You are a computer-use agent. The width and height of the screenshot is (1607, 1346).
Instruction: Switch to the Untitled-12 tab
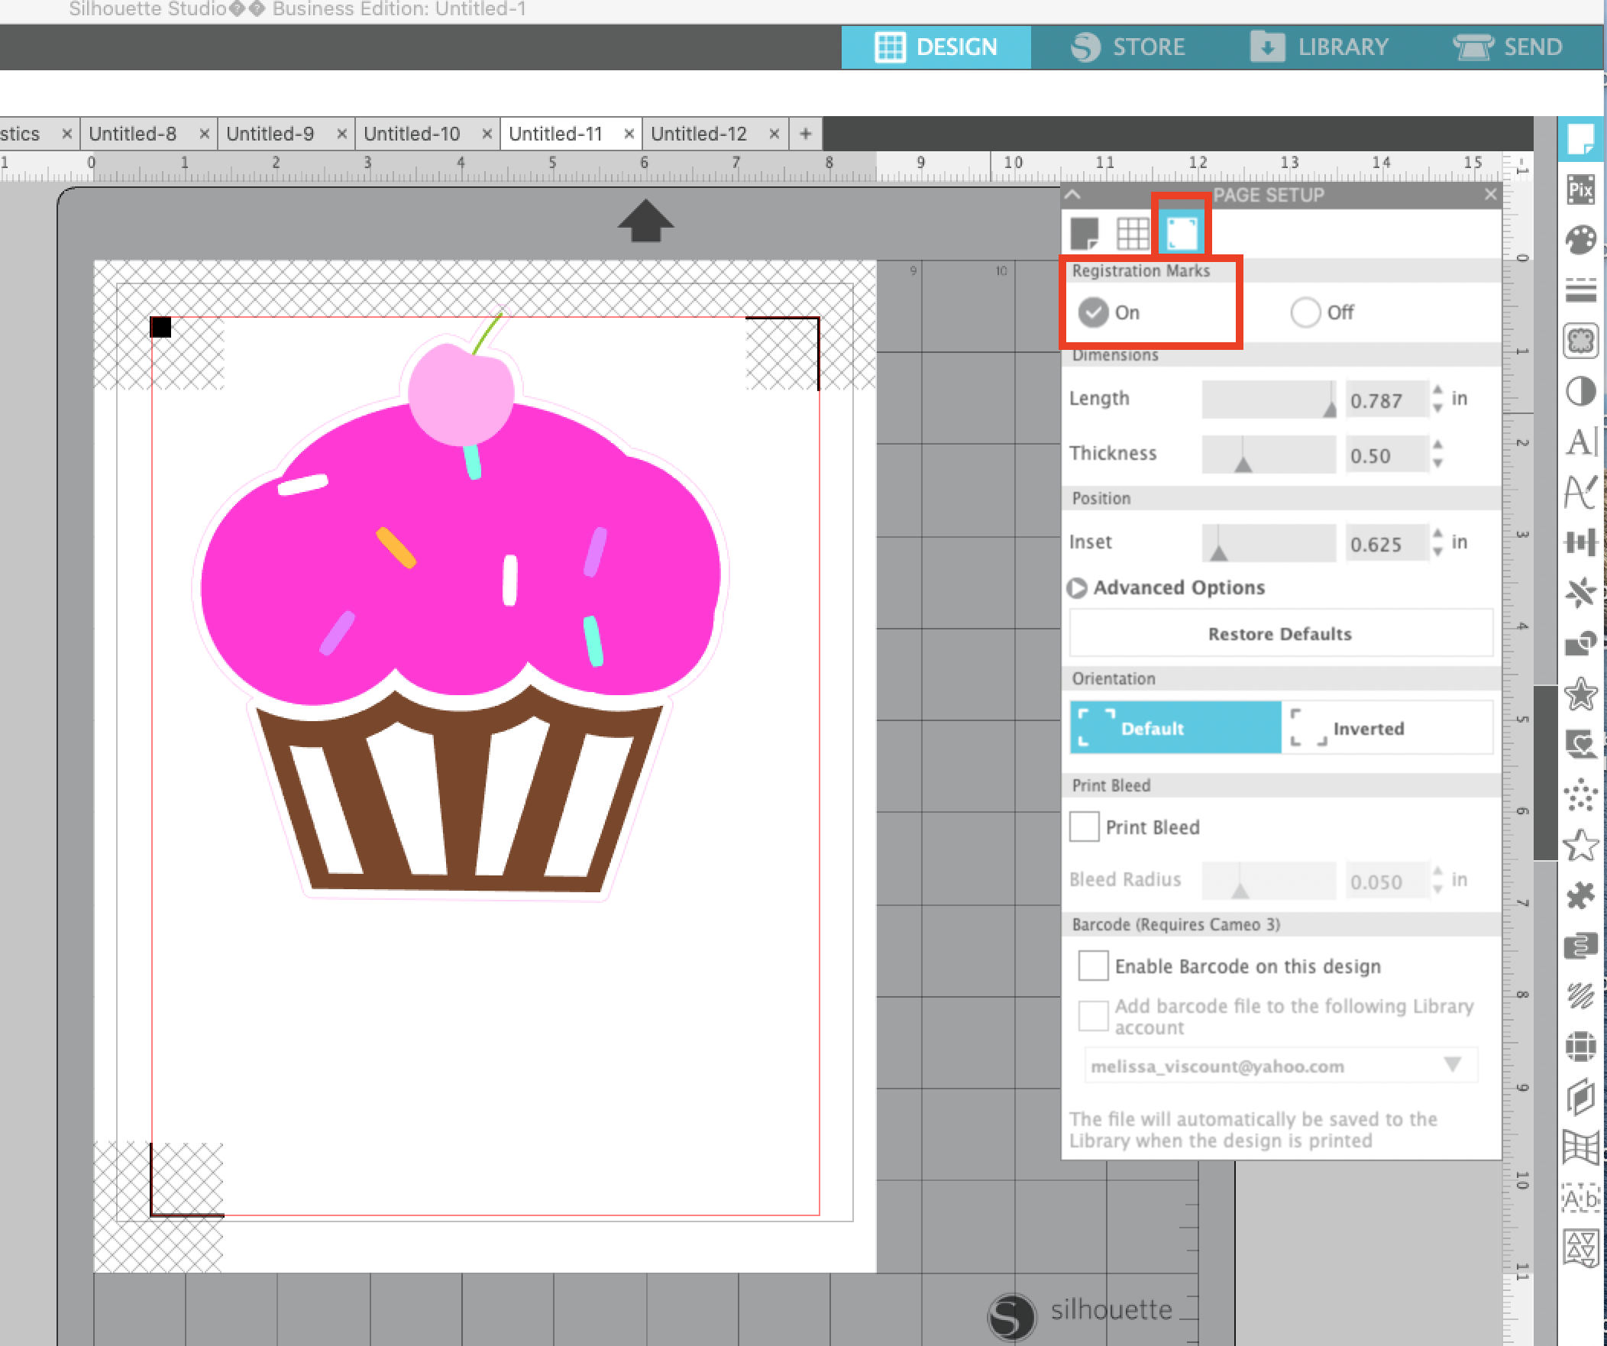pyautogui.click(x=699, y=133)
